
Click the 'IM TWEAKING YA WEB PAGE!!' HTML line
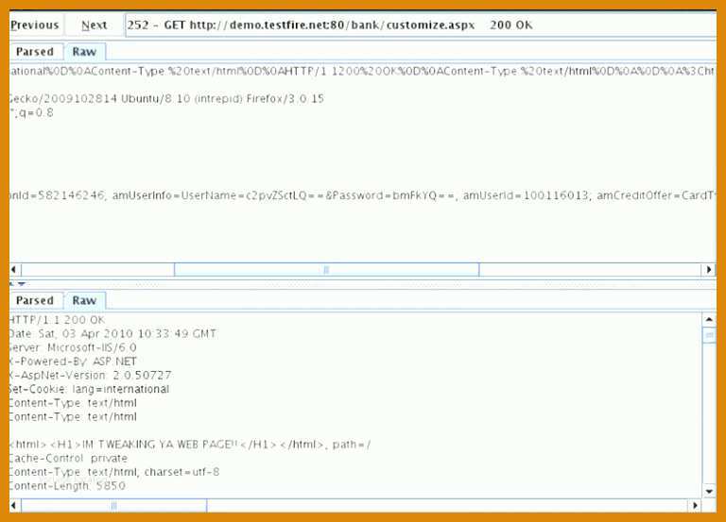point(190,445)
